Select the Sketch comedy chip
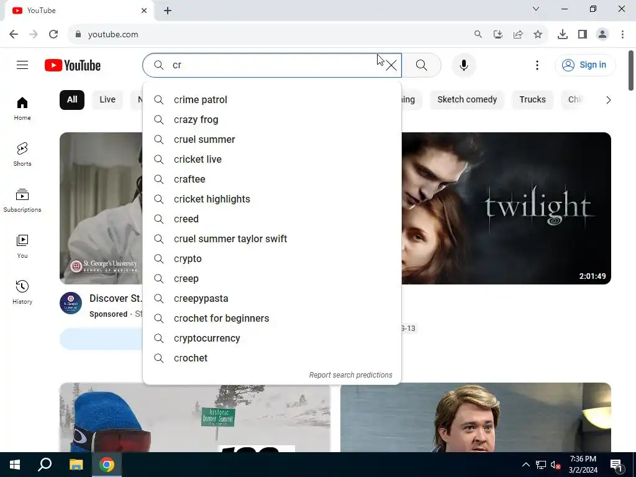Image resolution: width=636 pixels, height=477 pixels. (467, 100)
